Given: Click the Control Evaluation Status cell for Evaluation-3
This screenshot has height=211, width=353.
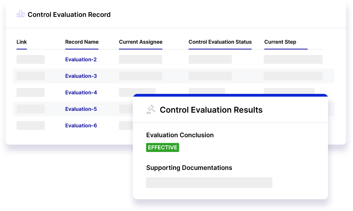Looking at the screenshot, I should (x=210, y=76).
